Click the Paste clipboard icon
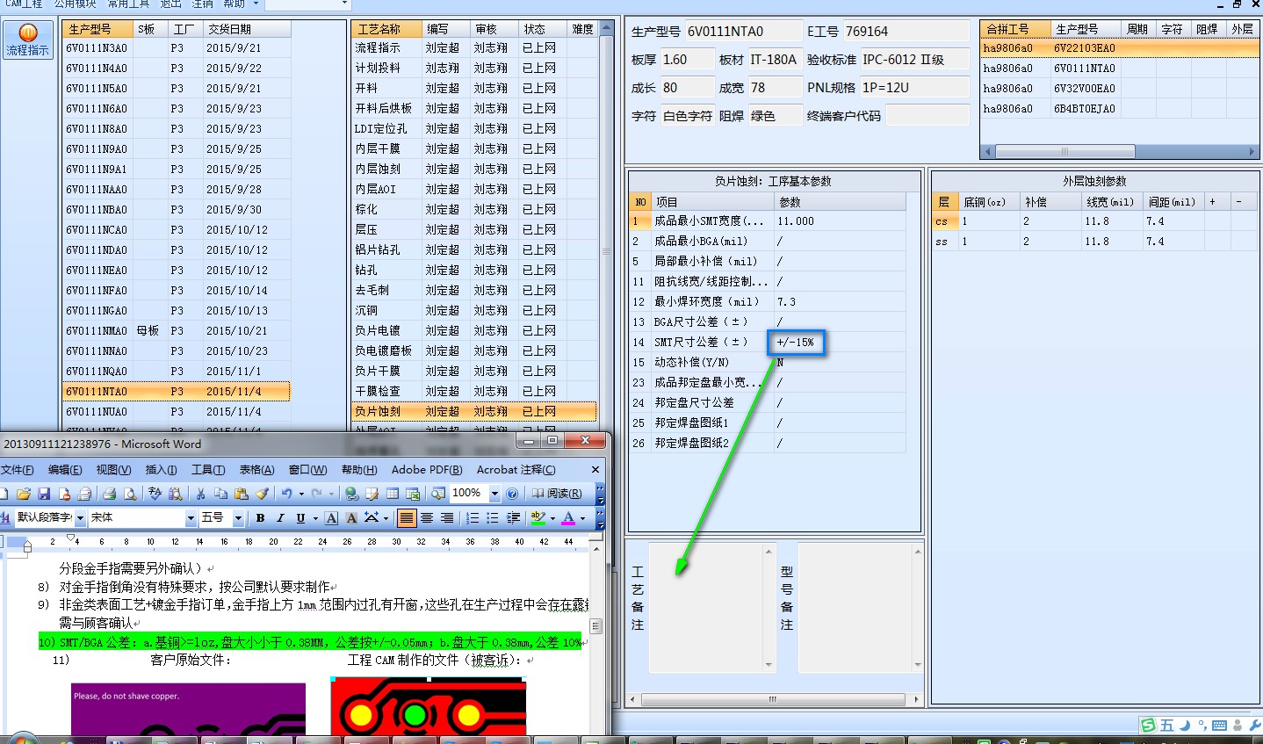 [x=241, y=494]
